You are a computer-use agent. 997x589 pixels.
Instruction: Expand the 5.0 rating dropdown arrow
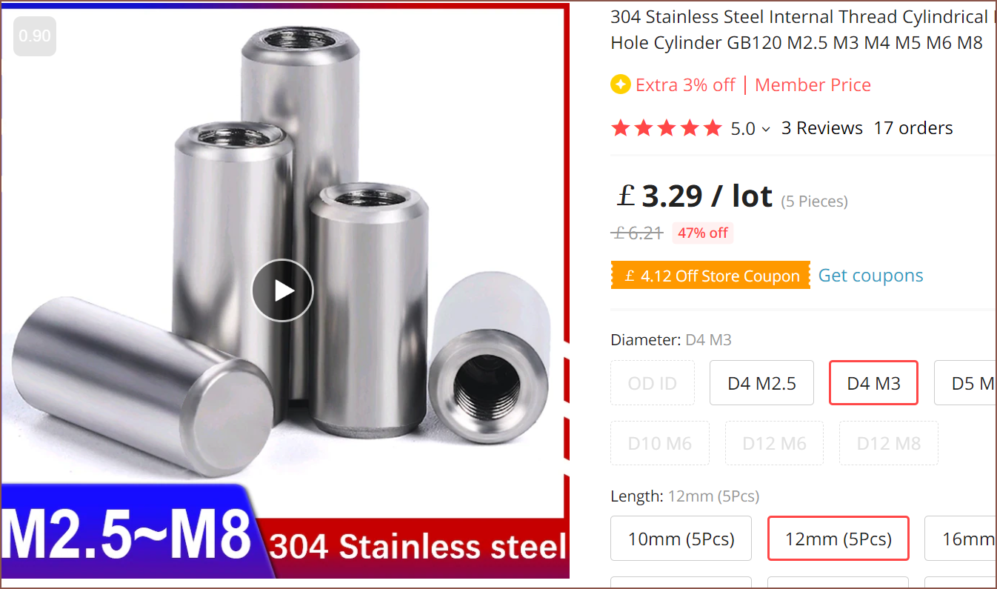(x=766, y=130)
